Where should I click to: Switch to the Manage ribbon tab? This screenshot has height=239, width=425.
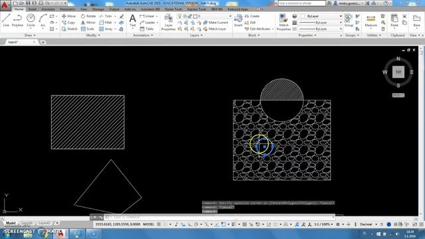98,9
